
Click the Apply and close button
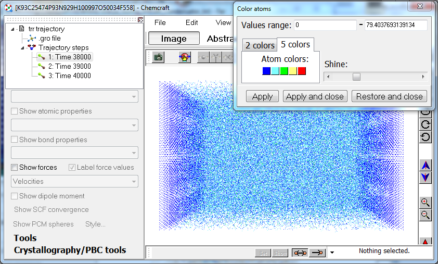click(315, 96)
